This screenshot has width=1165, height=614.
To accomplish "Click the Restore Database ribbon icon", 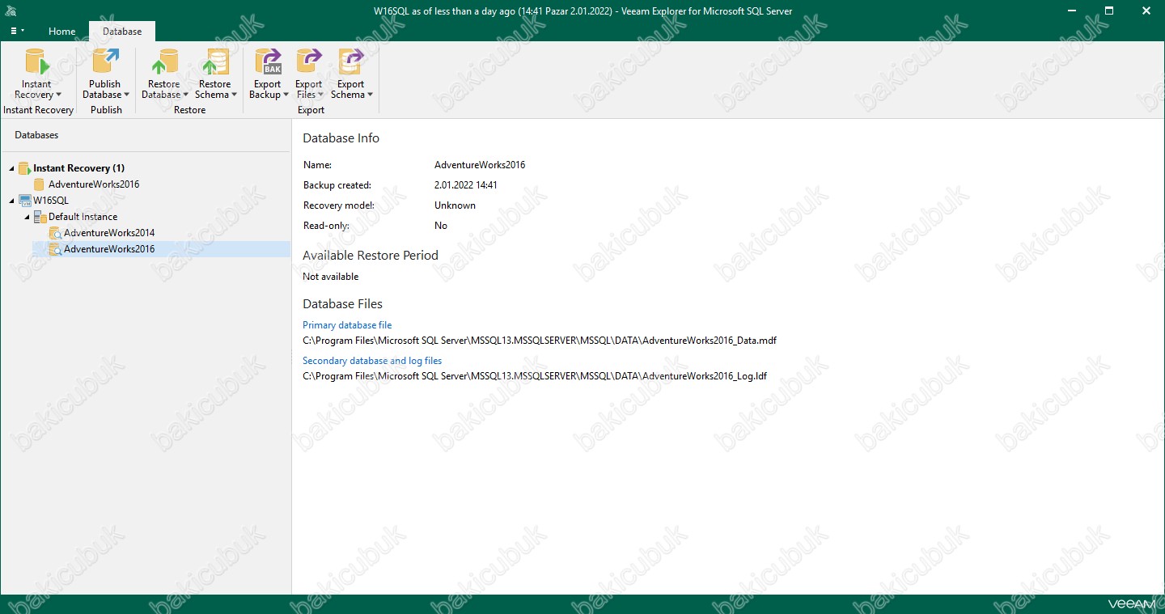I will point(164,62).
